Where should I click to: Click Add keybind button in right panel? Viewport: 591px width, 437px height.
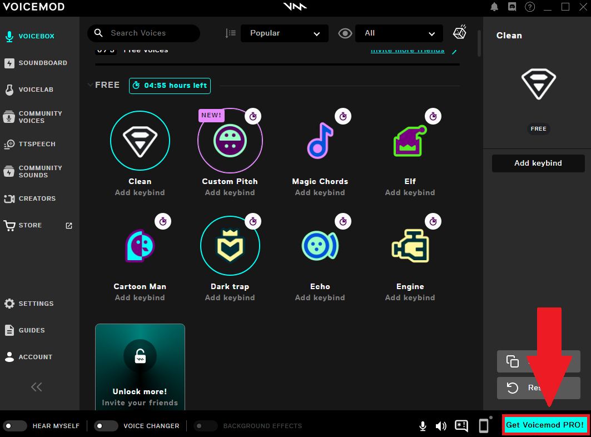(538, 163)
